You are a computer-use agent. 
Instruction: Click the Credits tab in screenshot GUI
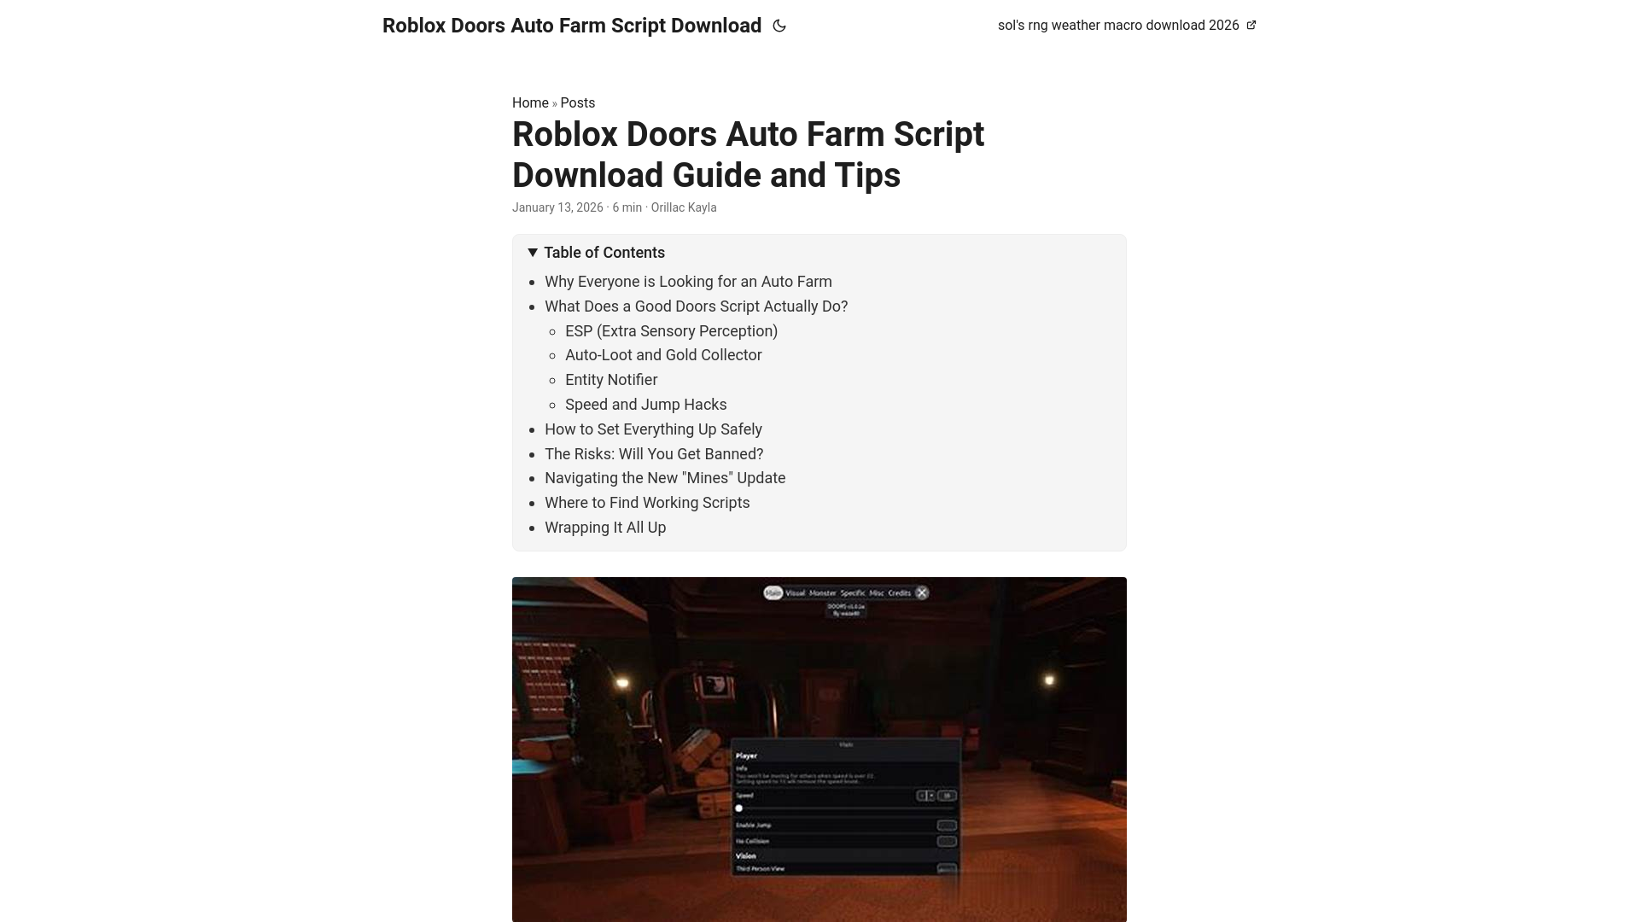pos(900,592)
